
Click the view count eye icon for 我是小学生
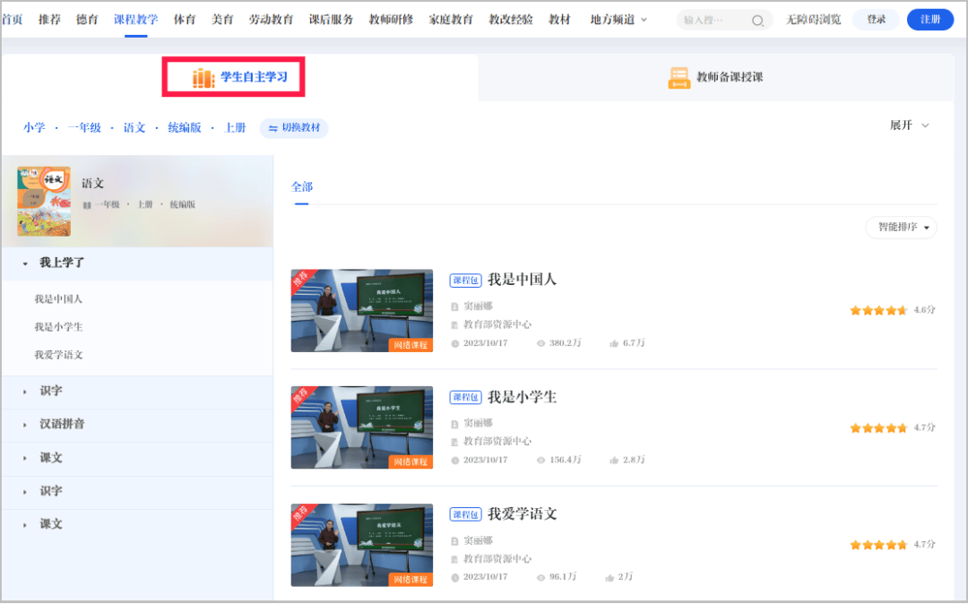point(540,460)
